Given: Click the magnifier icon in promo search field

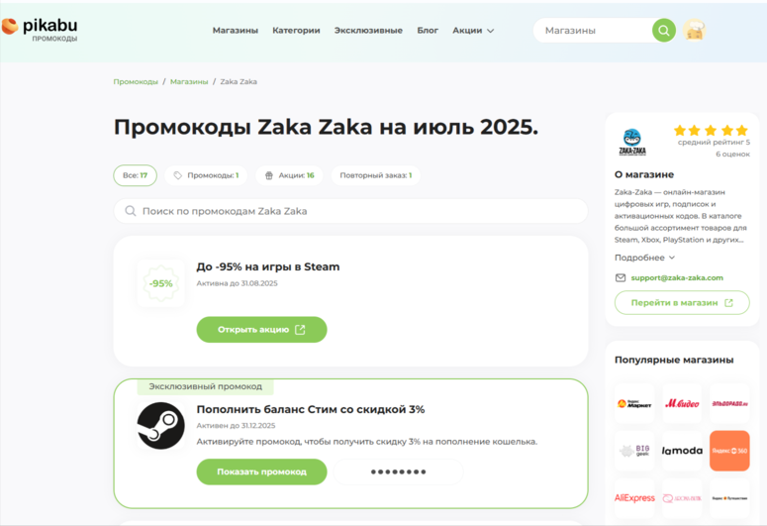Looking at the screenshot, I should [130, 211].
